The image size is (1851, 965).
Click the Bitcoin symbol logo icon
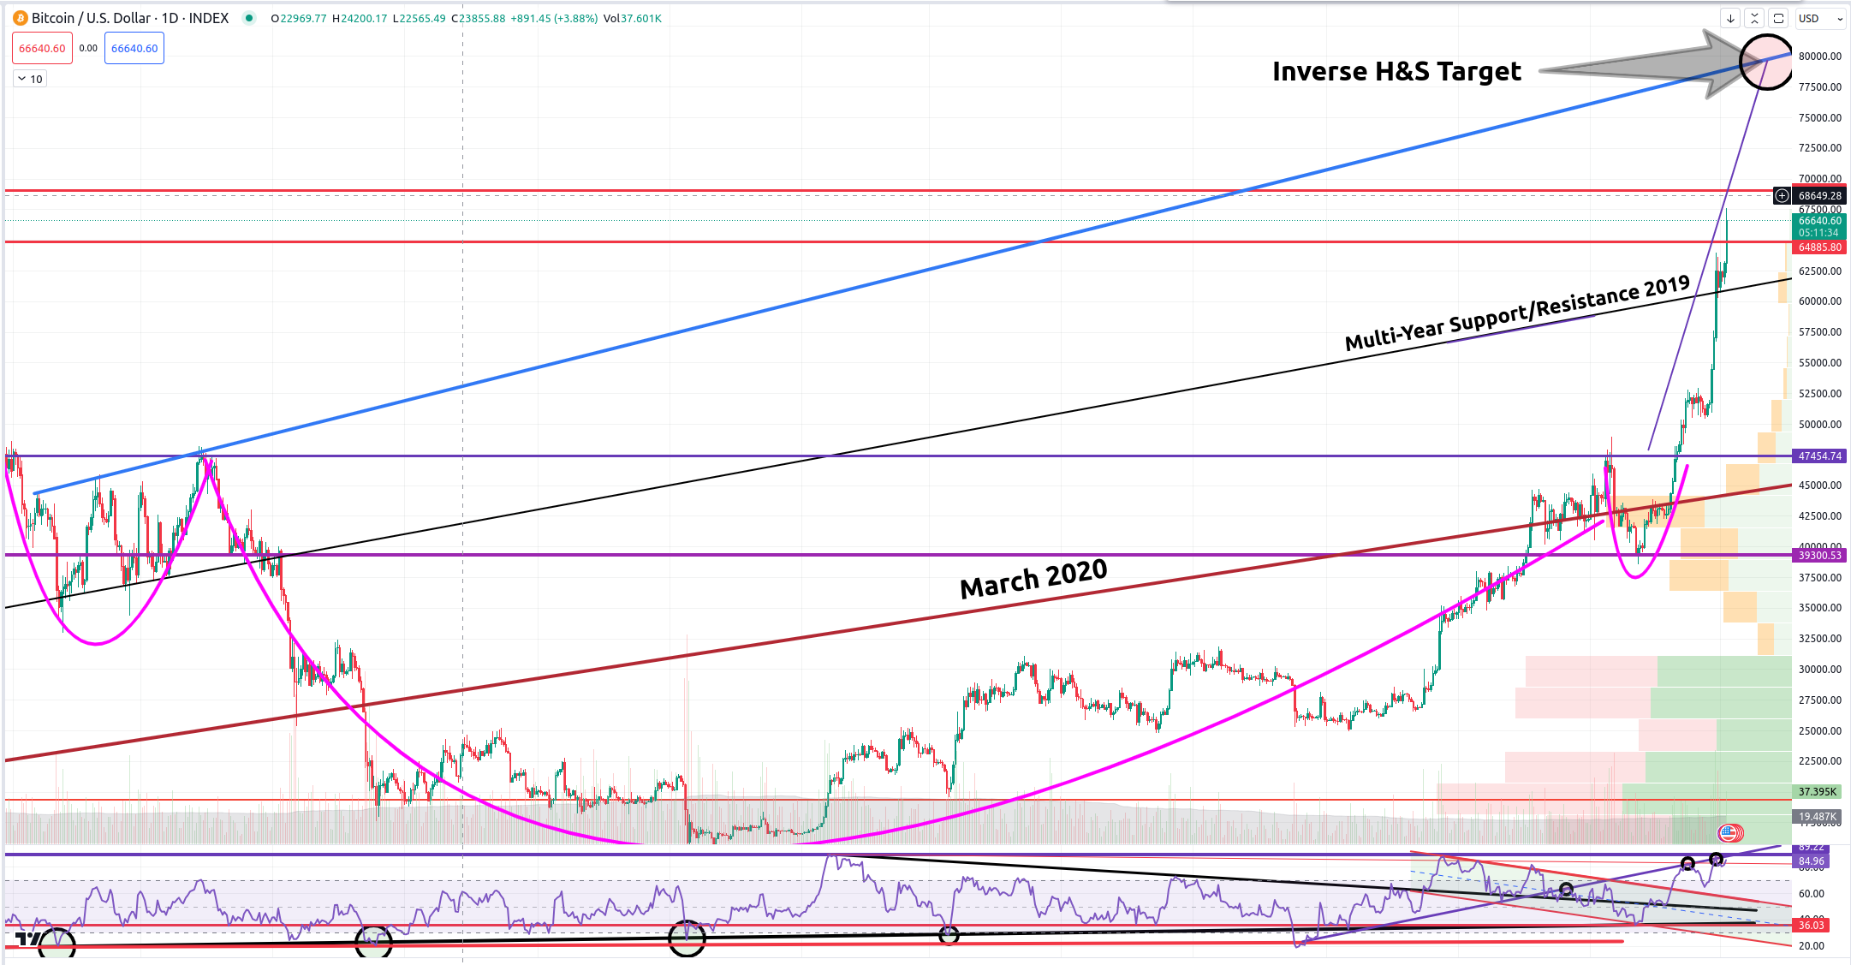(21, 18)
